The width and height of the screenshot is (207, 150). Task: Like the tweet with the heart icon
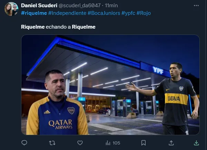80,142
